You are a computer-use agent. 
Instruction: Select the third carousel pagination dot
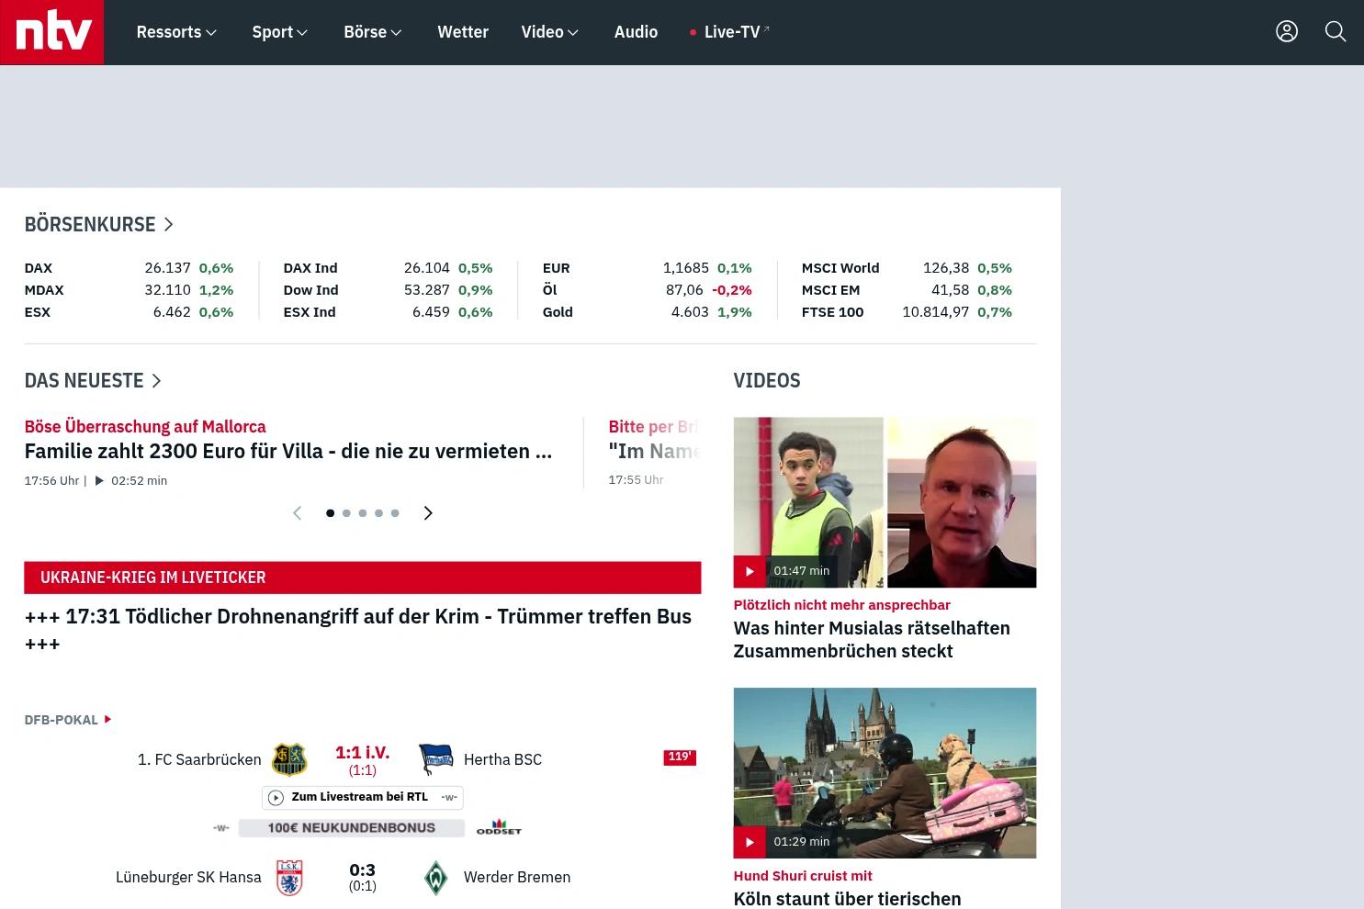(x=363, y=513)
